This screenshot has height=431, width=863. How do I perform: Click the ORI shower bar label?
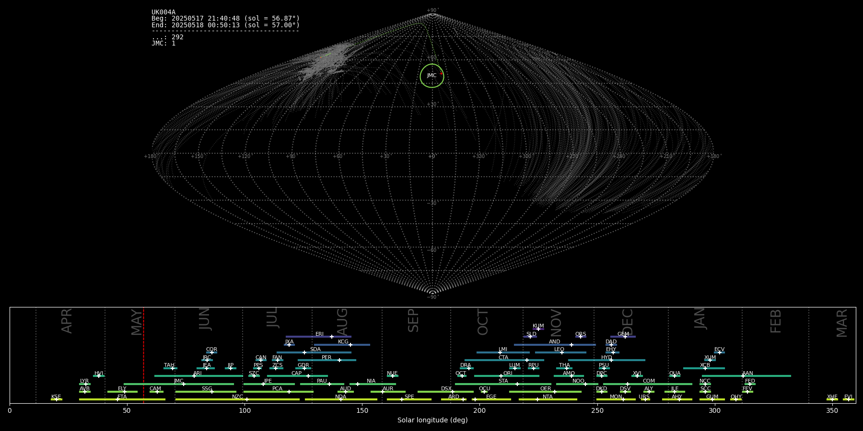coord(508,374)
